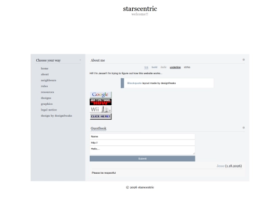
Task: Click the small dot icon beside Guestbook heading
Action: click(x=244, y=128)
